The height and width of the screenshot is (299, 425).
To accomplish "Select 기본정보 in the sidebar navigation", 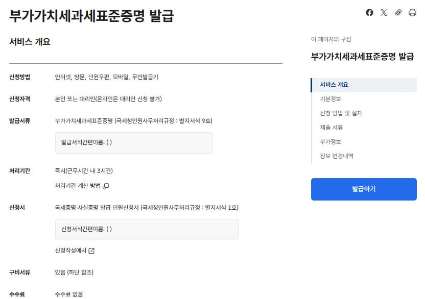I will point(332,98).
